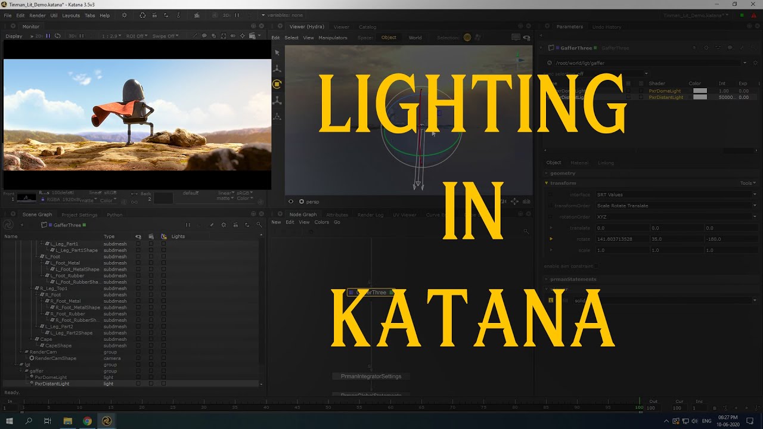
Task: Click the World space button in Viewer
Action: pos(415,38)
